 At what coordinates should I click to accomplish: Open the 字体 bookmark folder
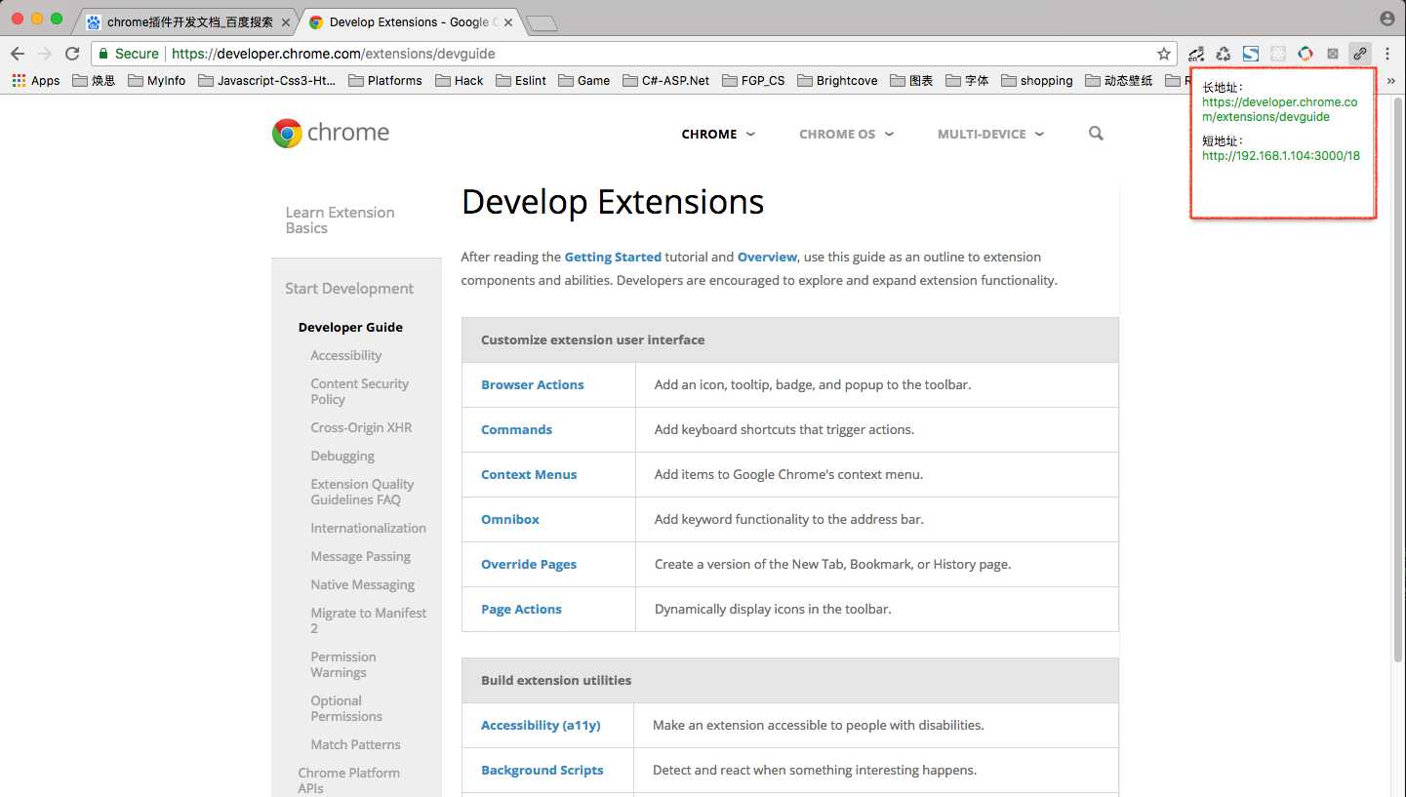coord(968,81)
